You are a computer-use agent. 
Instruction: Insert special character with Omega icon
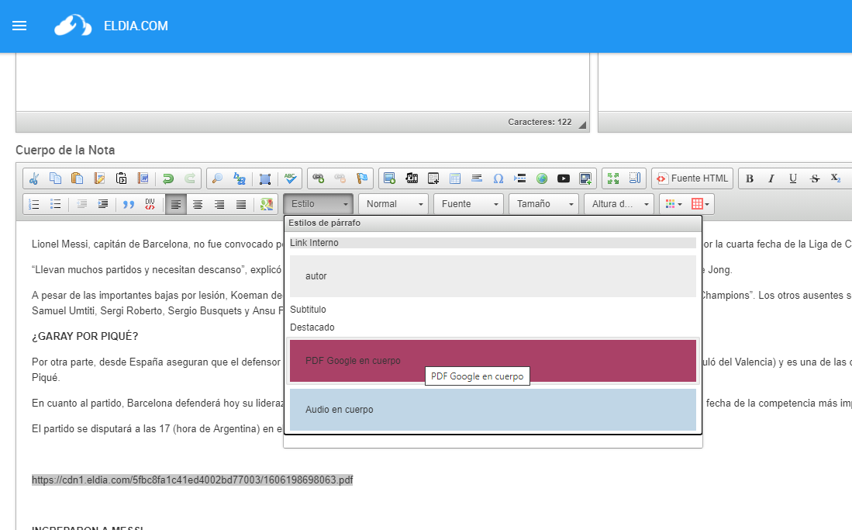pos(498,178)
